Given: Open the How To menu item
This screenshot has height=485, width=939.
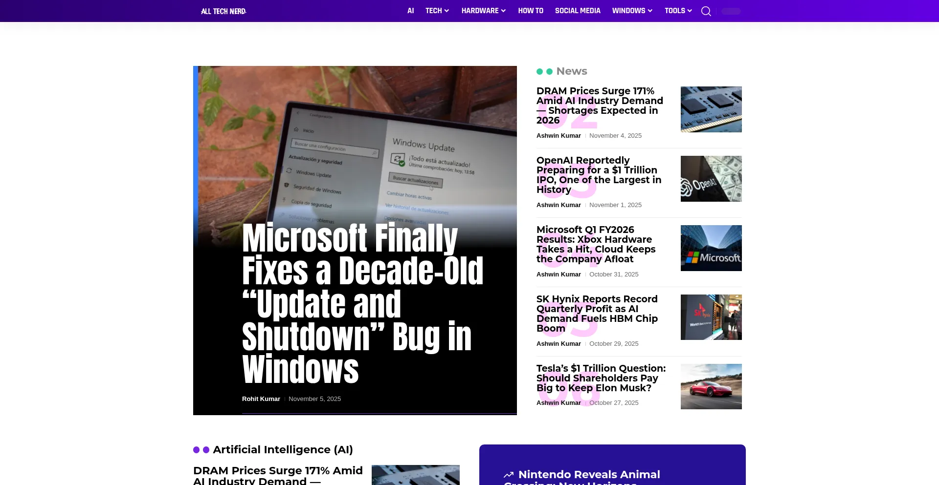Looking at the screenshot, I should 531,11.
